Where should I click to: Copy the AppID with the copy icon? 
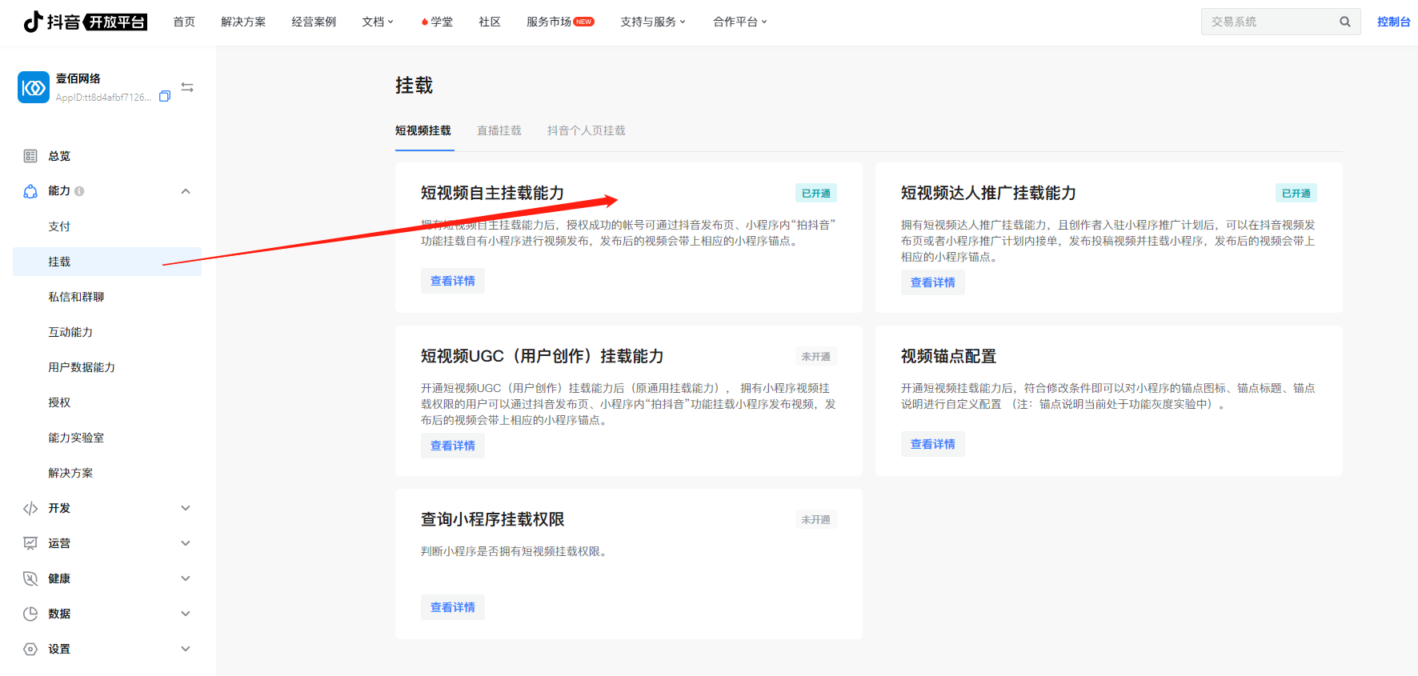[165, 97]
